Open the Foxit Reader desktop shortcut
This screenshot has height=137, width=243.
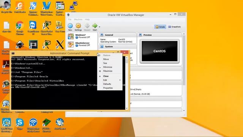click(x=20, y=7)
